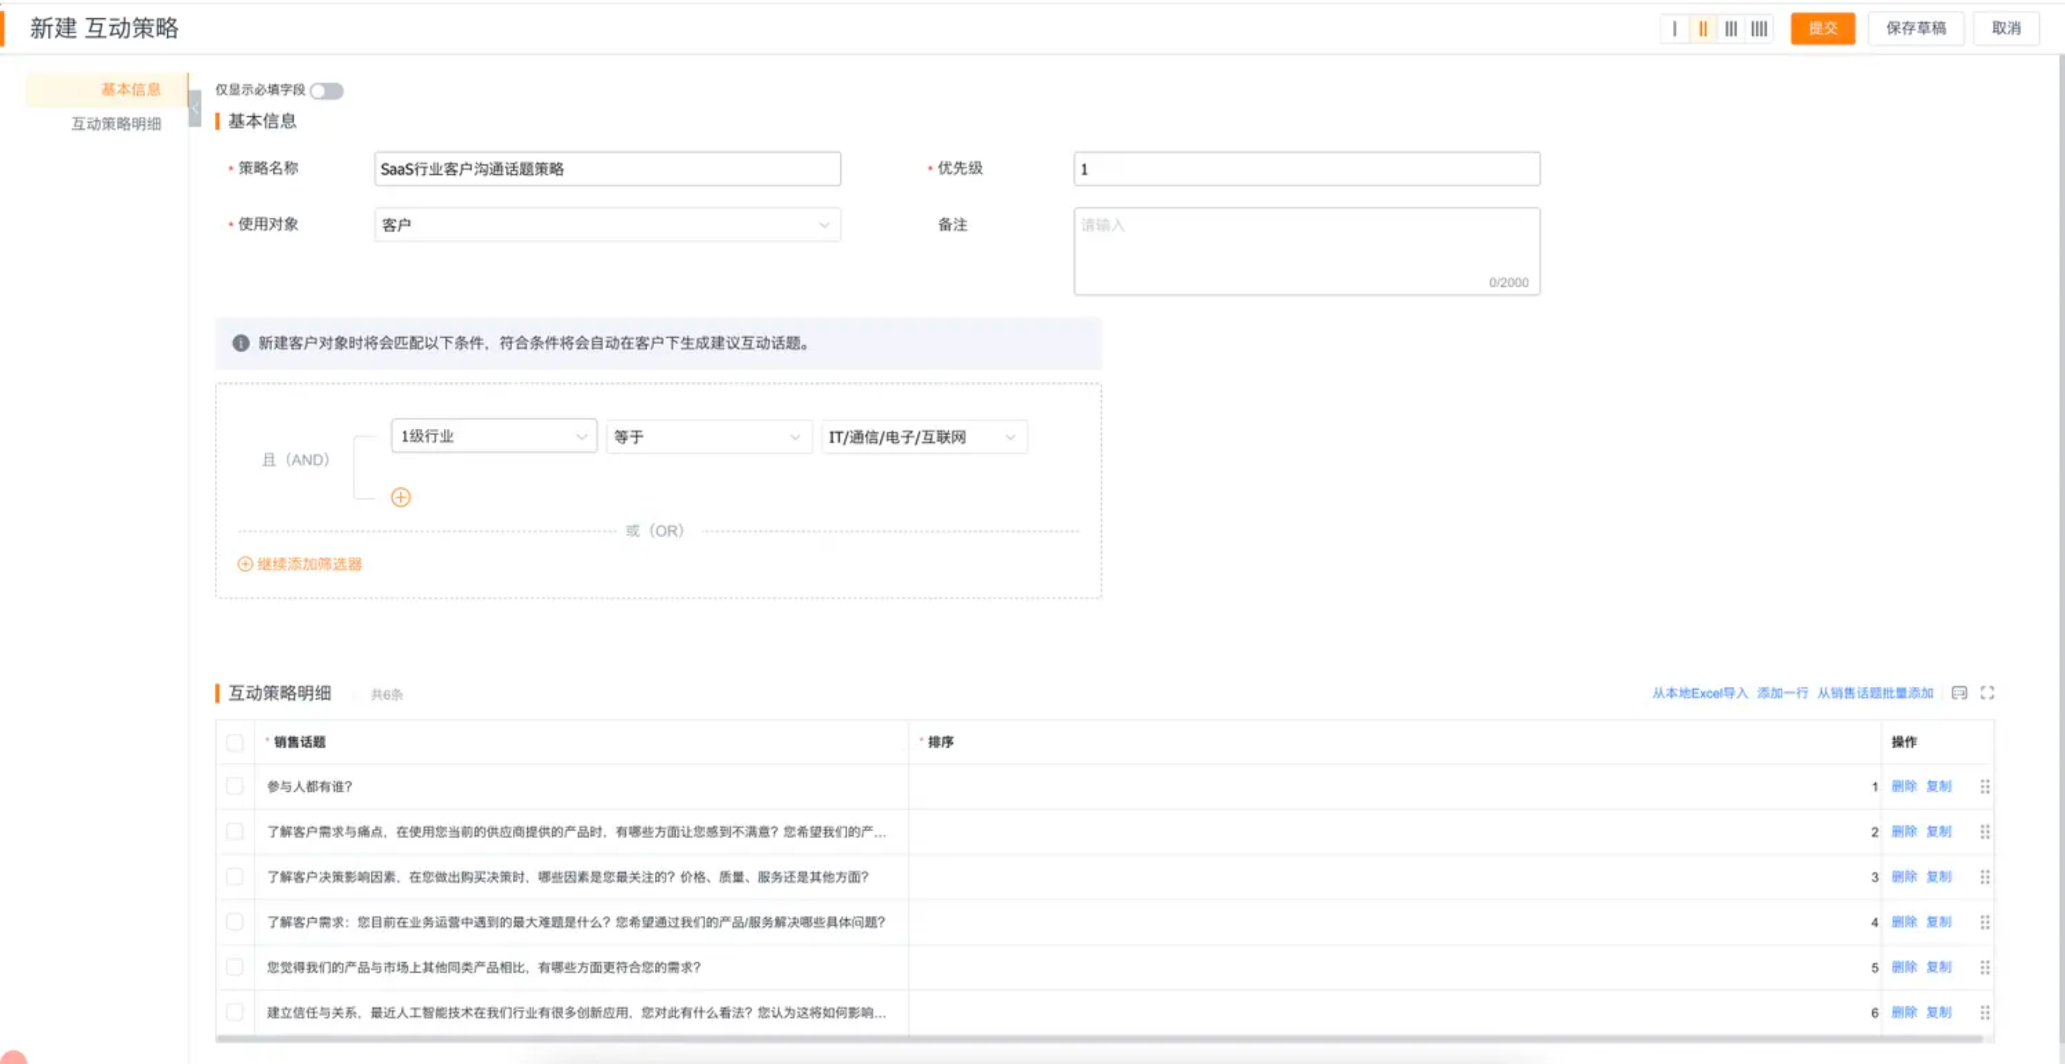Open the 1级行业 field dropdown

coord(494,437)
